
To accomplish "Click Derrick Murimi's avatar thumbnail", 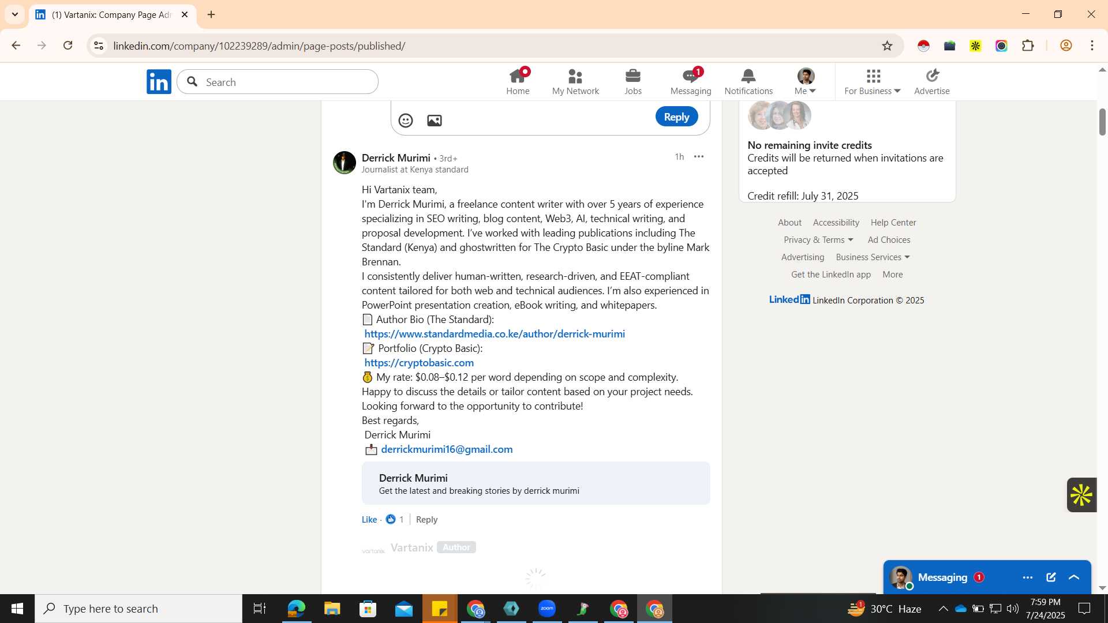I will point(345,163).
